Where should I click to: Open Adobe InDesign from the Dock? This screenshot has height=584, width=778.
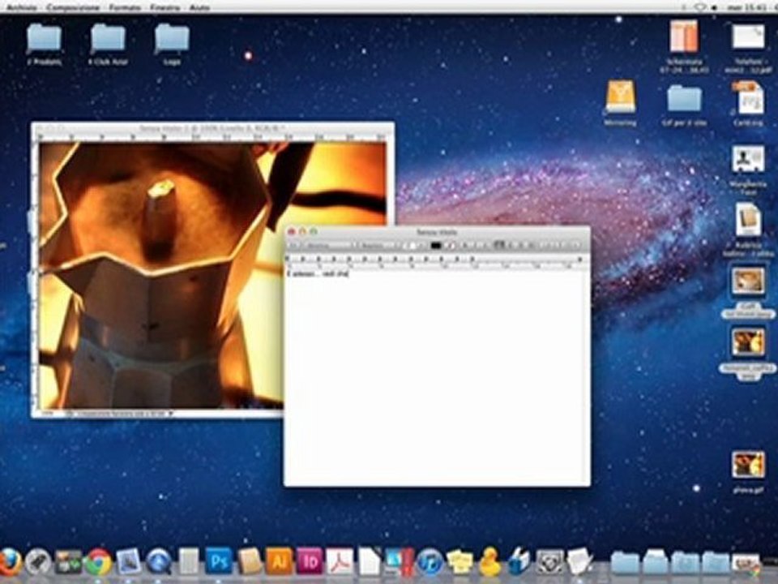pos(310,561)
